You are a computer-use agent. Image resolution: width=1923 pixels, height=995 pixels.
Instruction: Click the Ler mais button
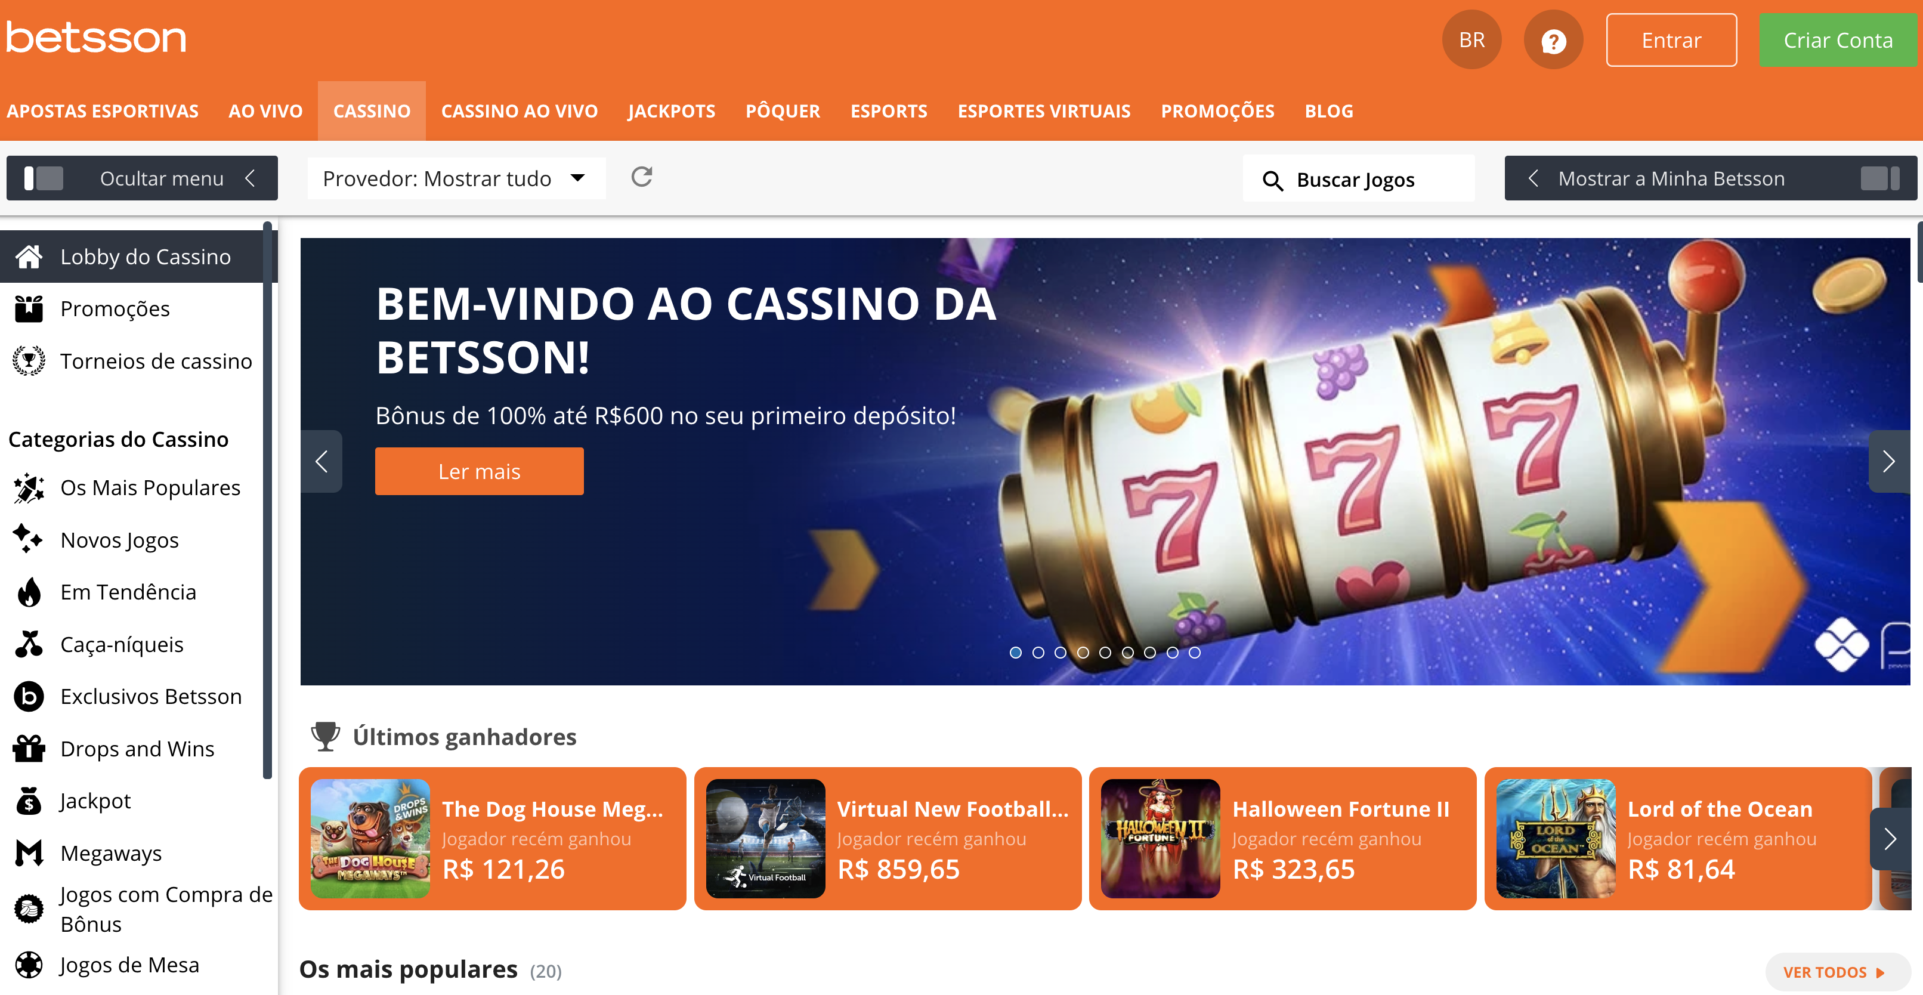point(479,471)
